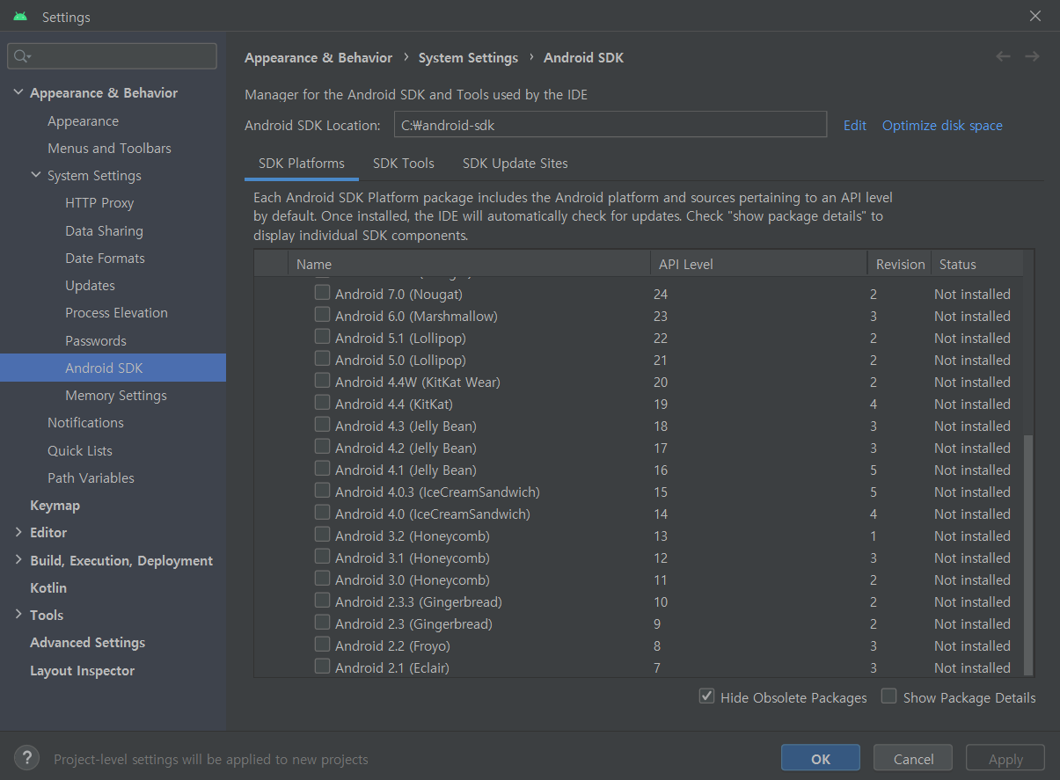Viewport: 1060px width, 780px height.
Task: Click the settings search field
Action: [x=112, y=56]
